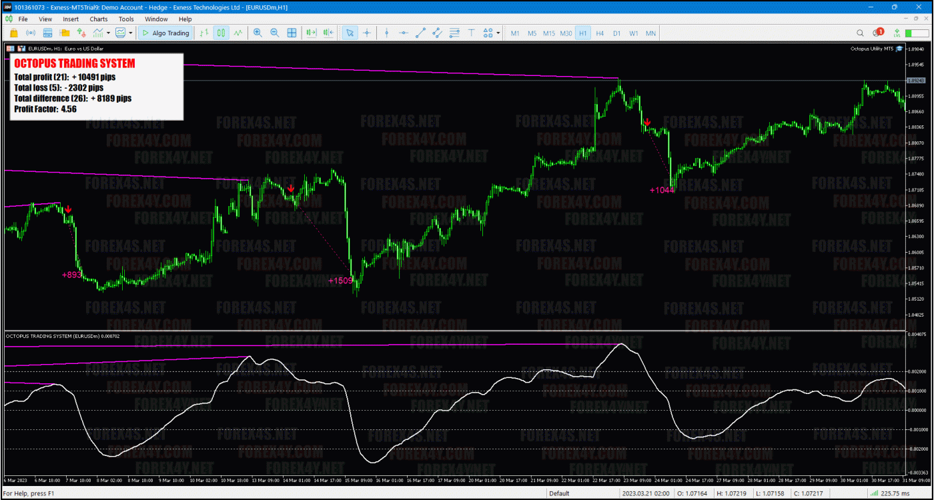Image resolution: width=934 pixels, height=500 pixels.
Task: Toggle Algo Trading on or off
Action: coord(165,32)
